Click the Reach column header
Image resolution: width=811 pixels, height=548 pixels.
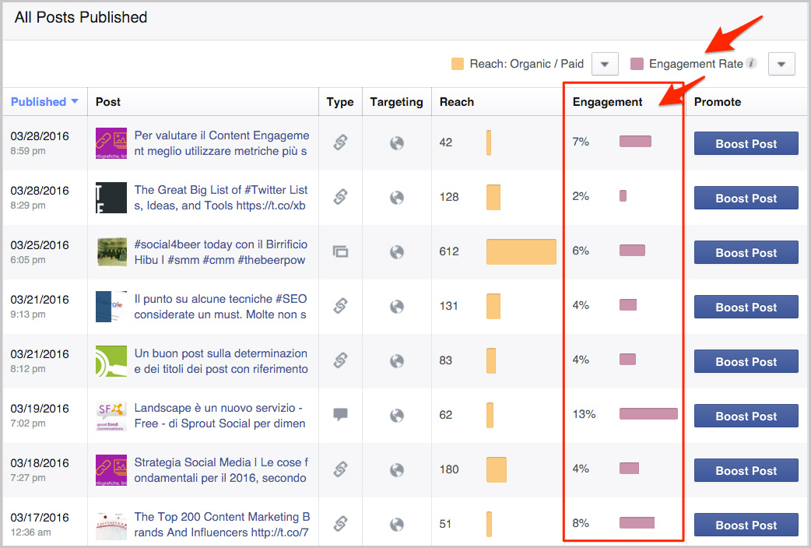[457, 102]
